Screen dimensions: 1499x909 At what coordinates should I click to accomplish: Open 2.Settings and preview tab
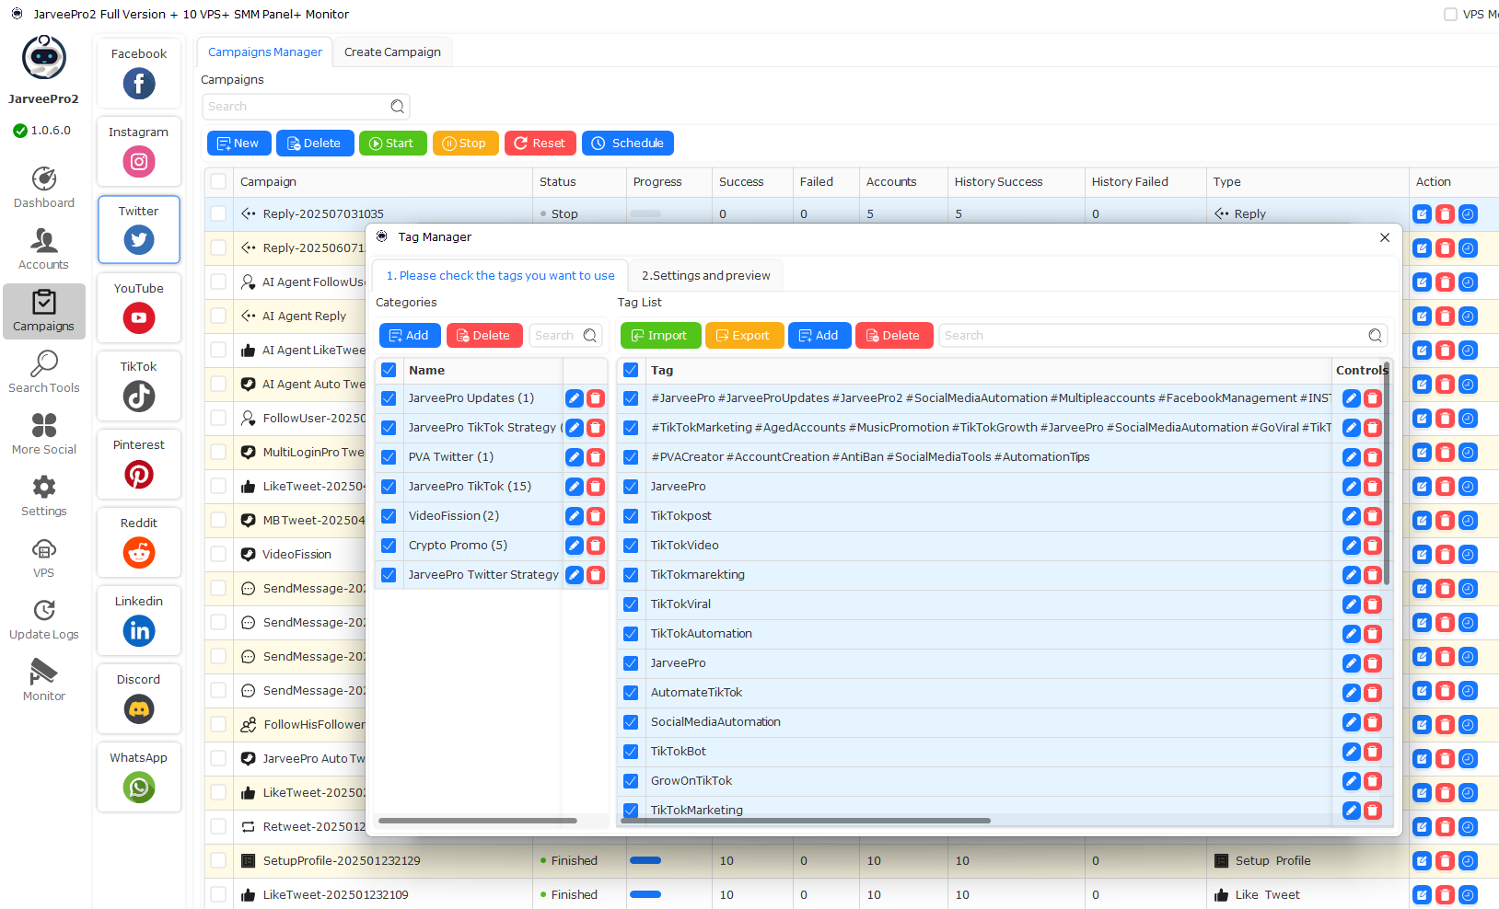pos(706,276)
